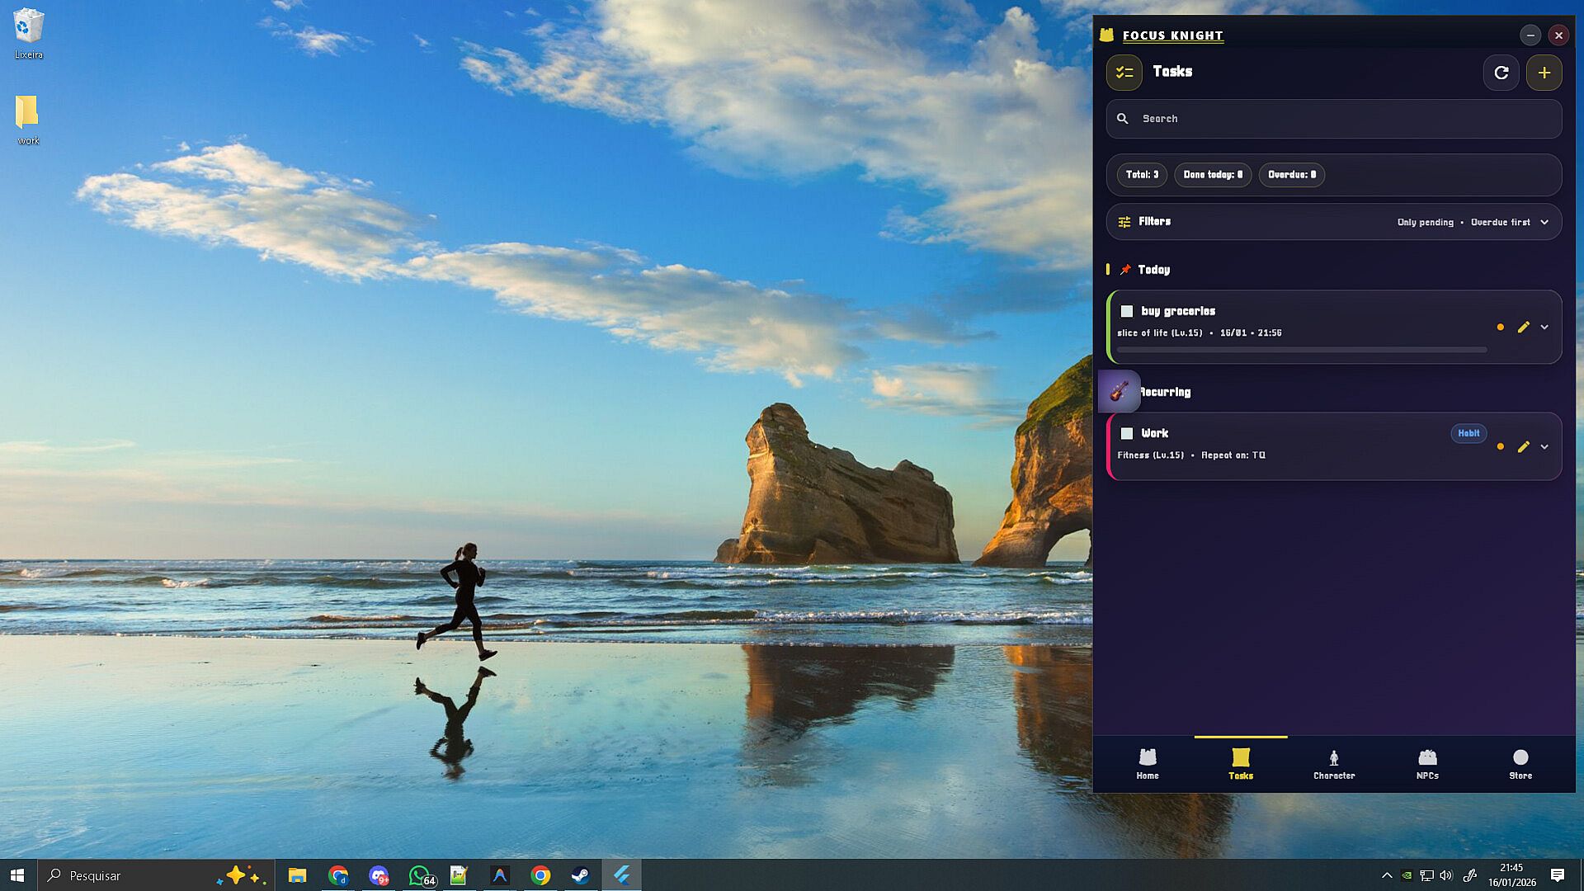
Task: Check off the buy groceries task
Action: click(1126, 311)
